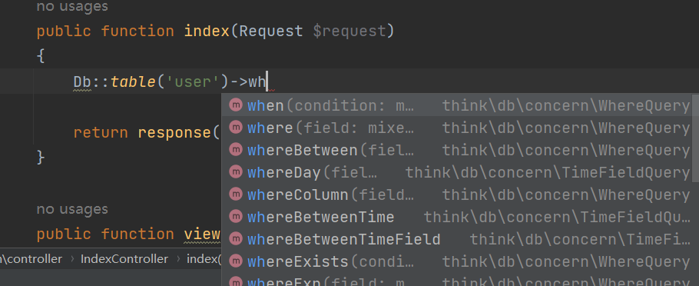The height and width of the screenshot is (286, 699).
Task: Choose the where(field) completion suggestion
Action: coord(457,128)
